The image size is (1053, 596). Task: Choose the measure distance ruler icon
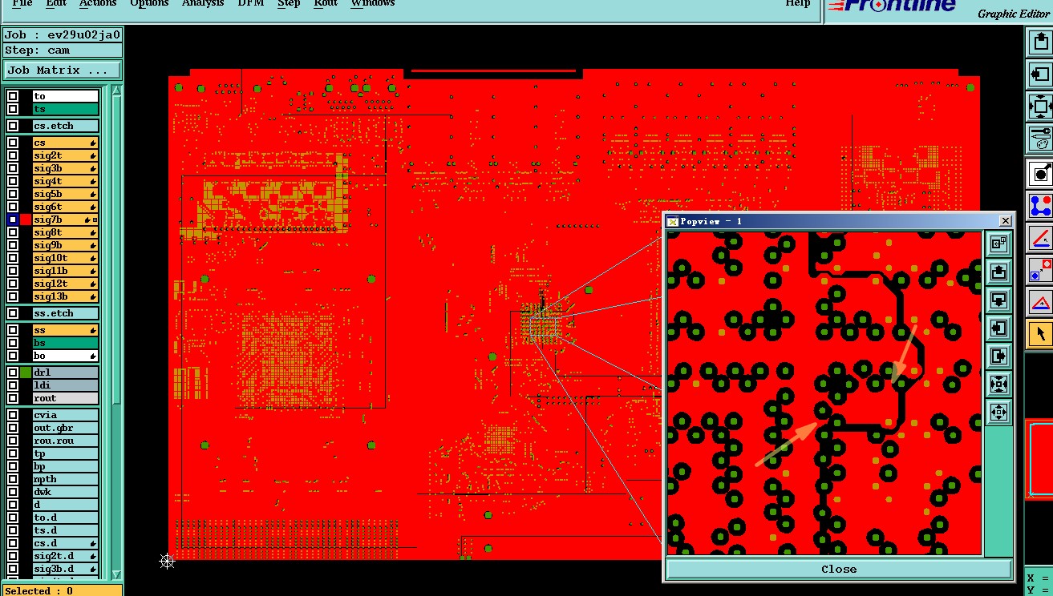(1040, 238)
